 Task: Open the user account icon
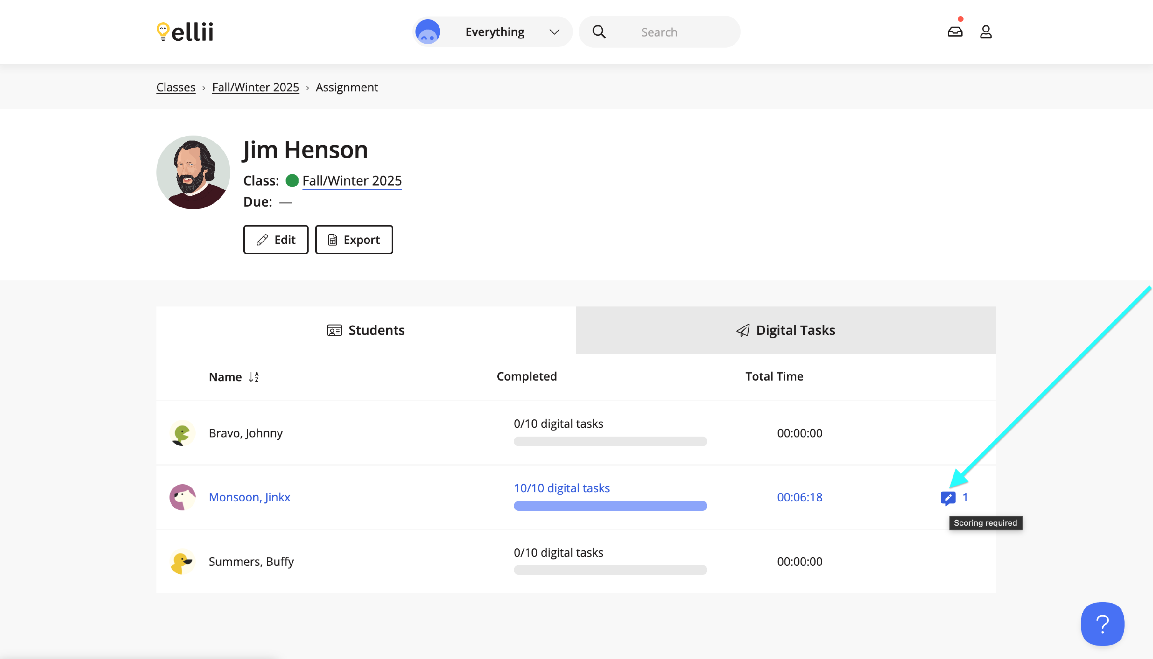click(x=985, y=31)
